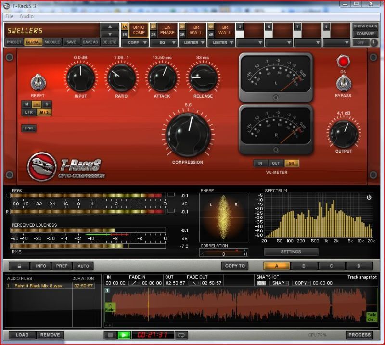Click the preset down arrow
The width and height of the screenshot is (385, 345).
110,34
